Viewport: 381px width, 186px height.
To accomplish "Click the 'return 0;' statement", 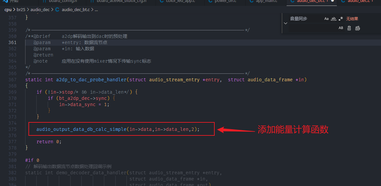I will 49,142.
